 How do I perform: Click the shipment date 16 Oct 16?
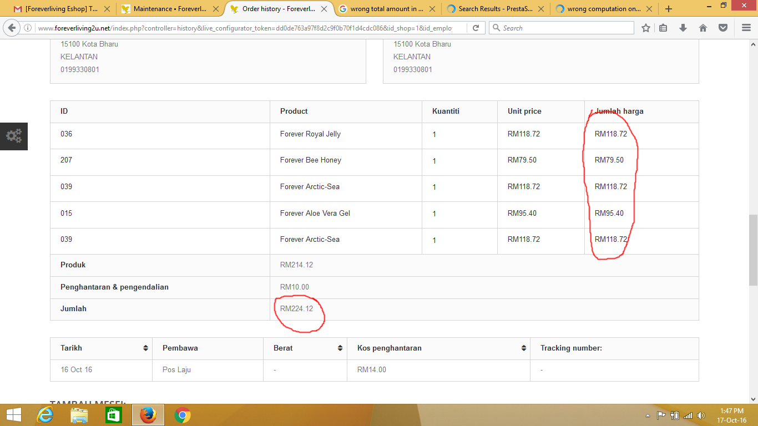click(x=76, y=370)
